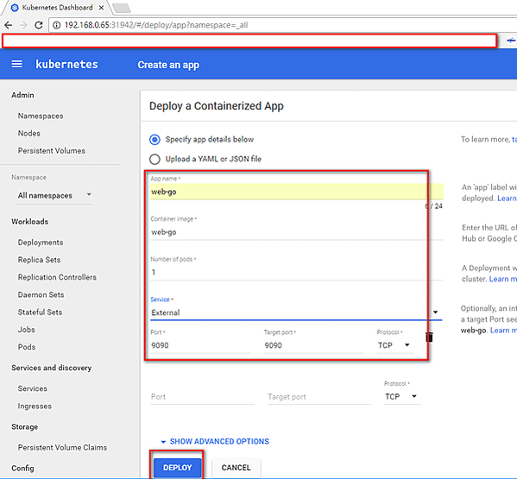Close the Kubernetes Dashboard tab

(101, 7)
